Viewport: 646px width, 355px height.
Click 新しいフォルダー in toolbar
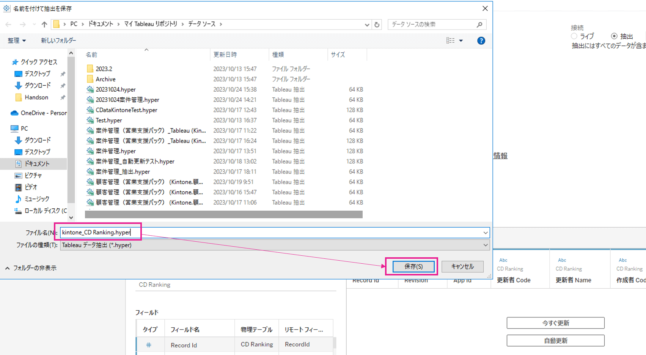(x=58, y=41)
